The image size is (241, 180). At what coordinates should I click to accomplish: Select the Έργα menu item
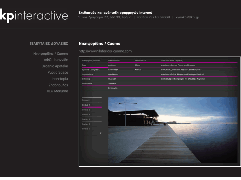84,65
